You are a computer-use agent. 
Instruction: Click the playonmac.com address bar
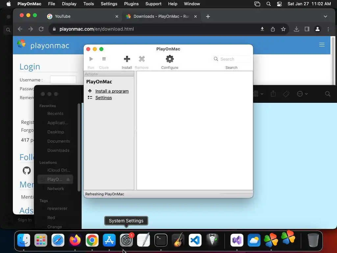pyautogui.click(x=155, y=29)
